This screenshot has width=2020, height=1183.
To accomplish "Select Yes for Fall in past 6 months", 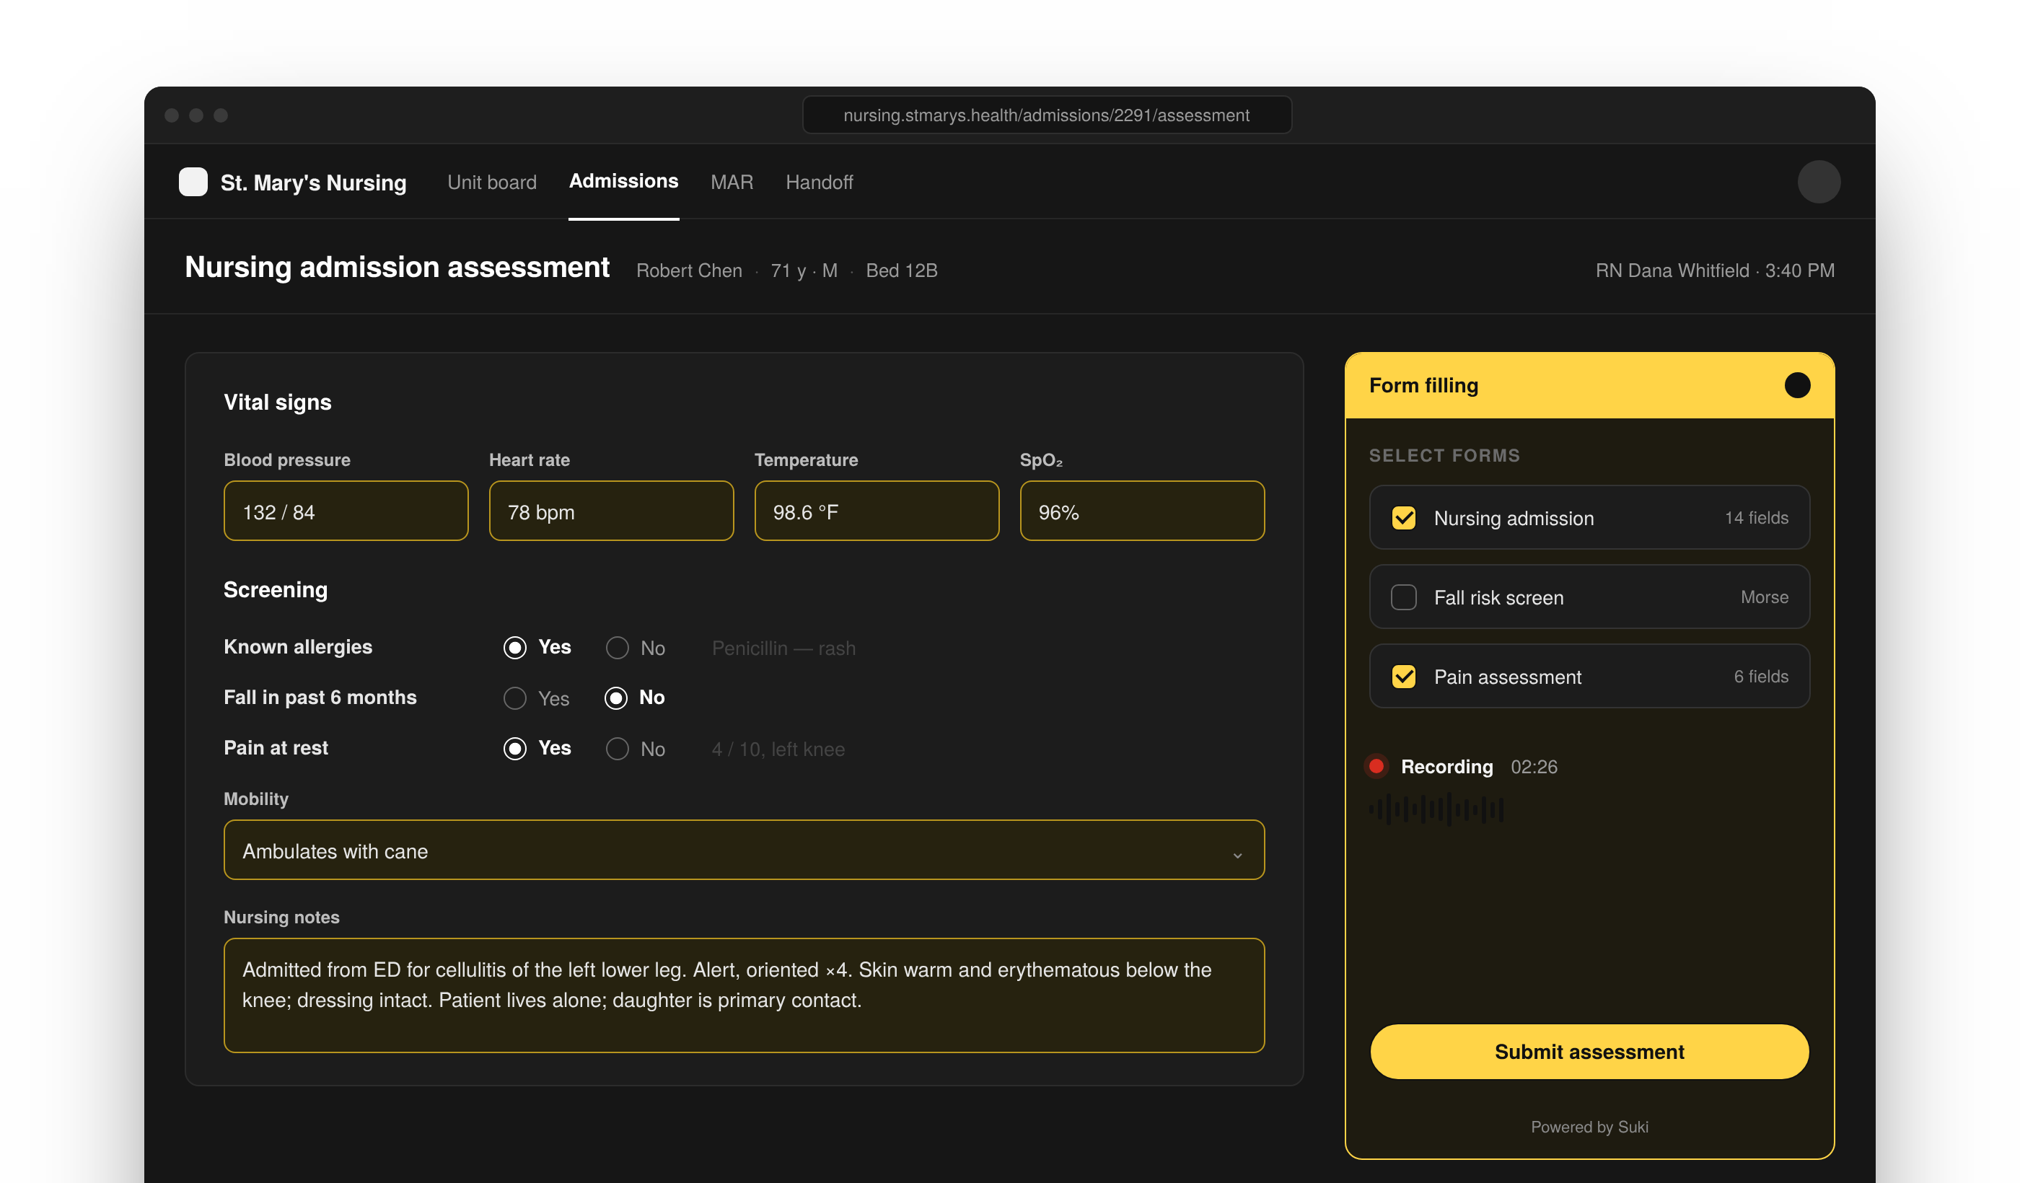I will tap(514, 698).
